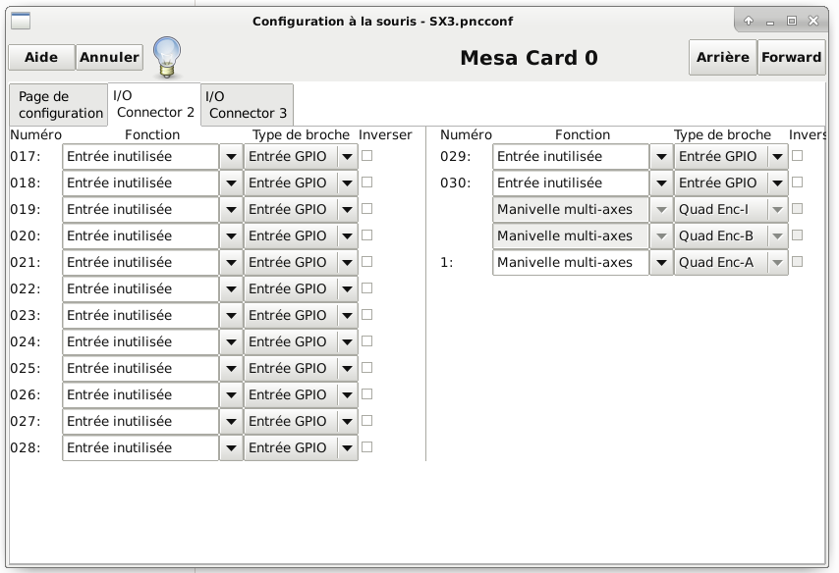This screenshot has width=839, height=573.
Task: Maximize the Configuration à la souris window
Action: pyautogui.click(x=792, y=21)
